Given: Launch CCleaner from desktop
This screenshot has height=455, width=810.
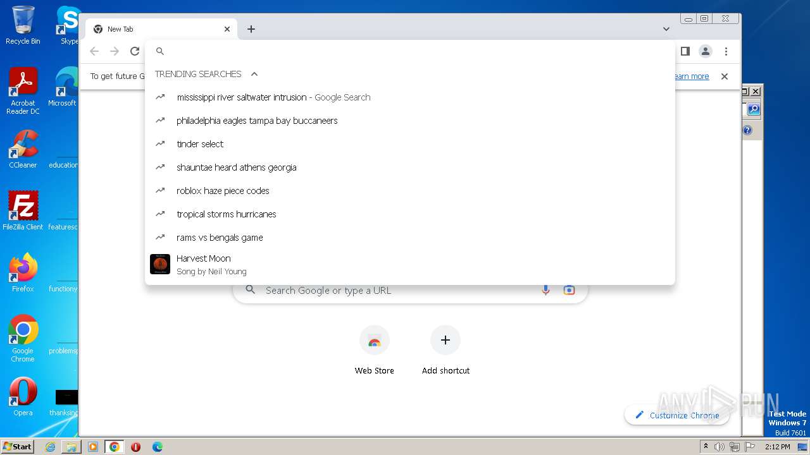Looking at the screenshot, I should click(x=23, y=149).
